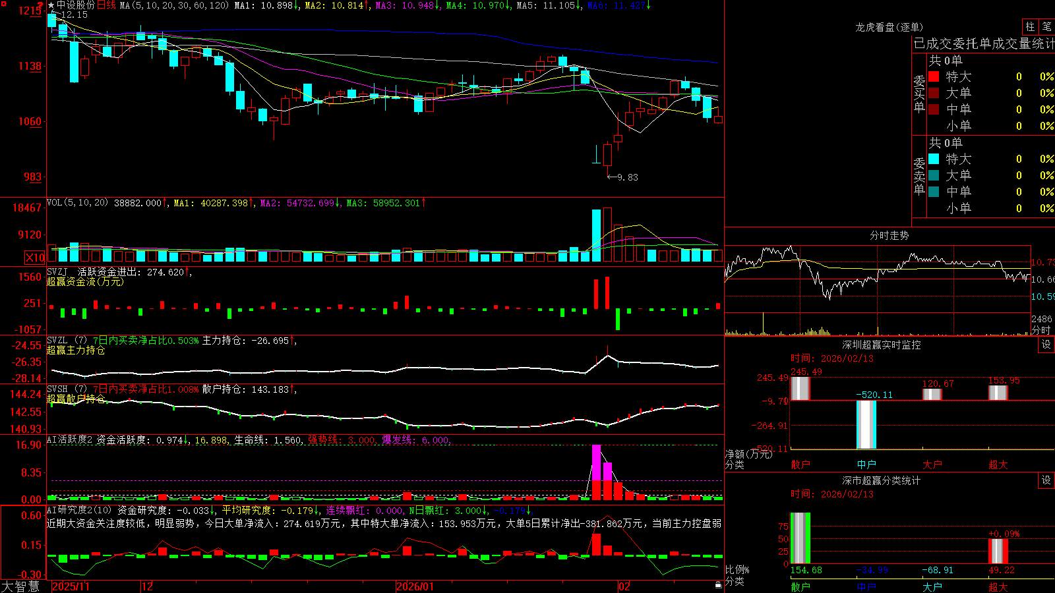Click the 委卖单 大单 teal swatch

click(x=934, y=175)
